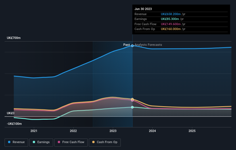Click the Cash From Op label in tooltip
Viewport: 236px width, 150px height.
point(145,29)
